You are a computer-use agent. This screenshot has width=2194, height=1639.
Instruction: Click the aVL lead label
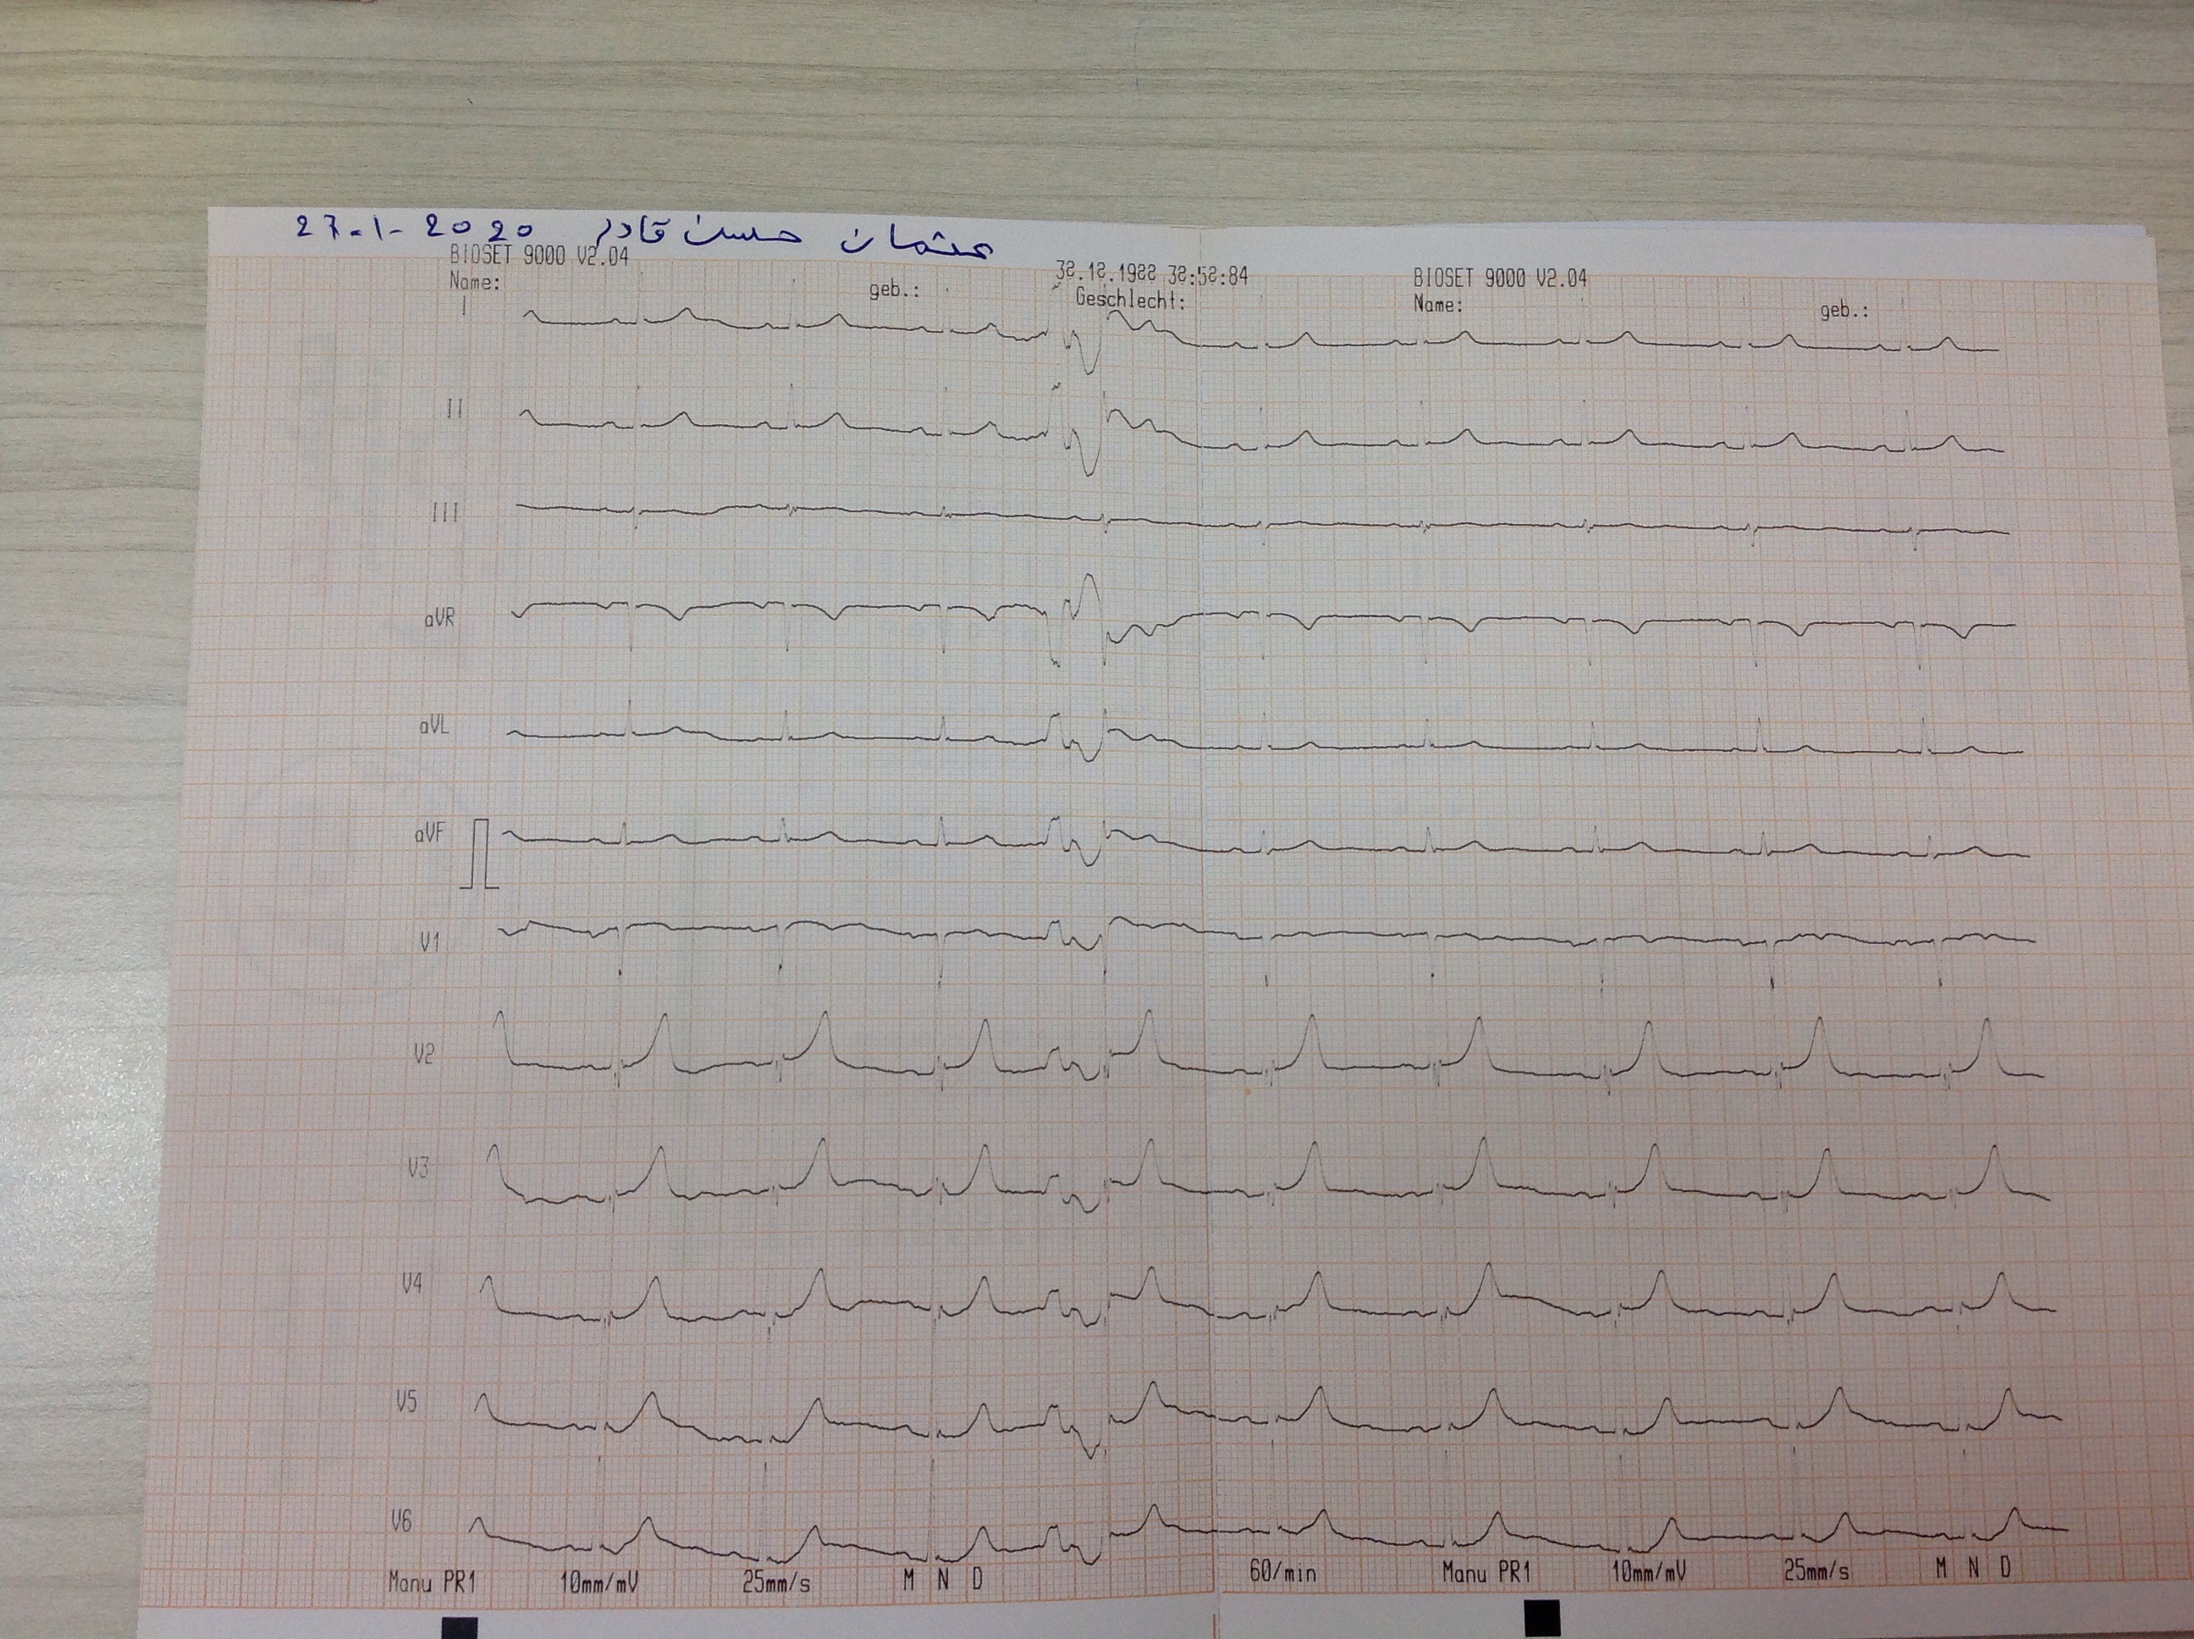[433, 726]
